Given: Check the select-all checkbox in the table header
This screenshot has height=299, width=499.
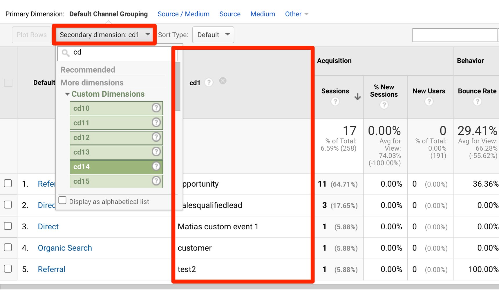Looking at the screenshot, I should click(x=8, y=82).
